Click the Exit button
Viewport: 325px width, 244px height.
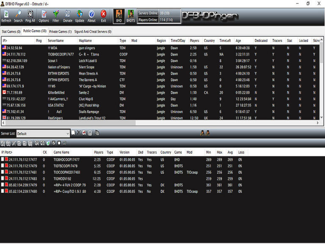coord(103,16)
